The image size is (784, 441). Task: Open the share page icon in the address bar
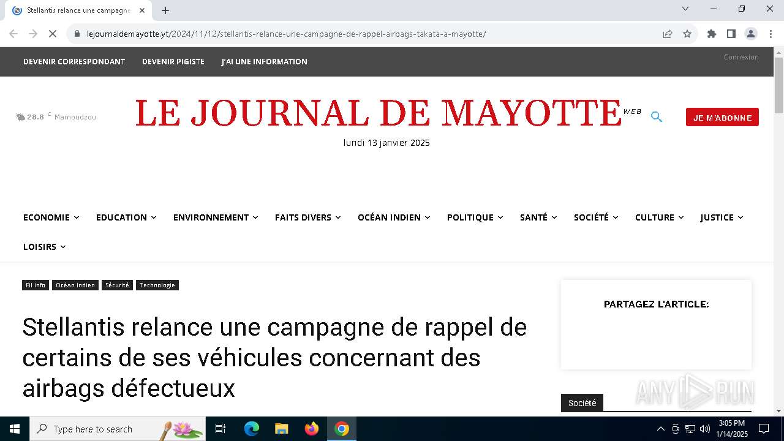click(668, 34)
